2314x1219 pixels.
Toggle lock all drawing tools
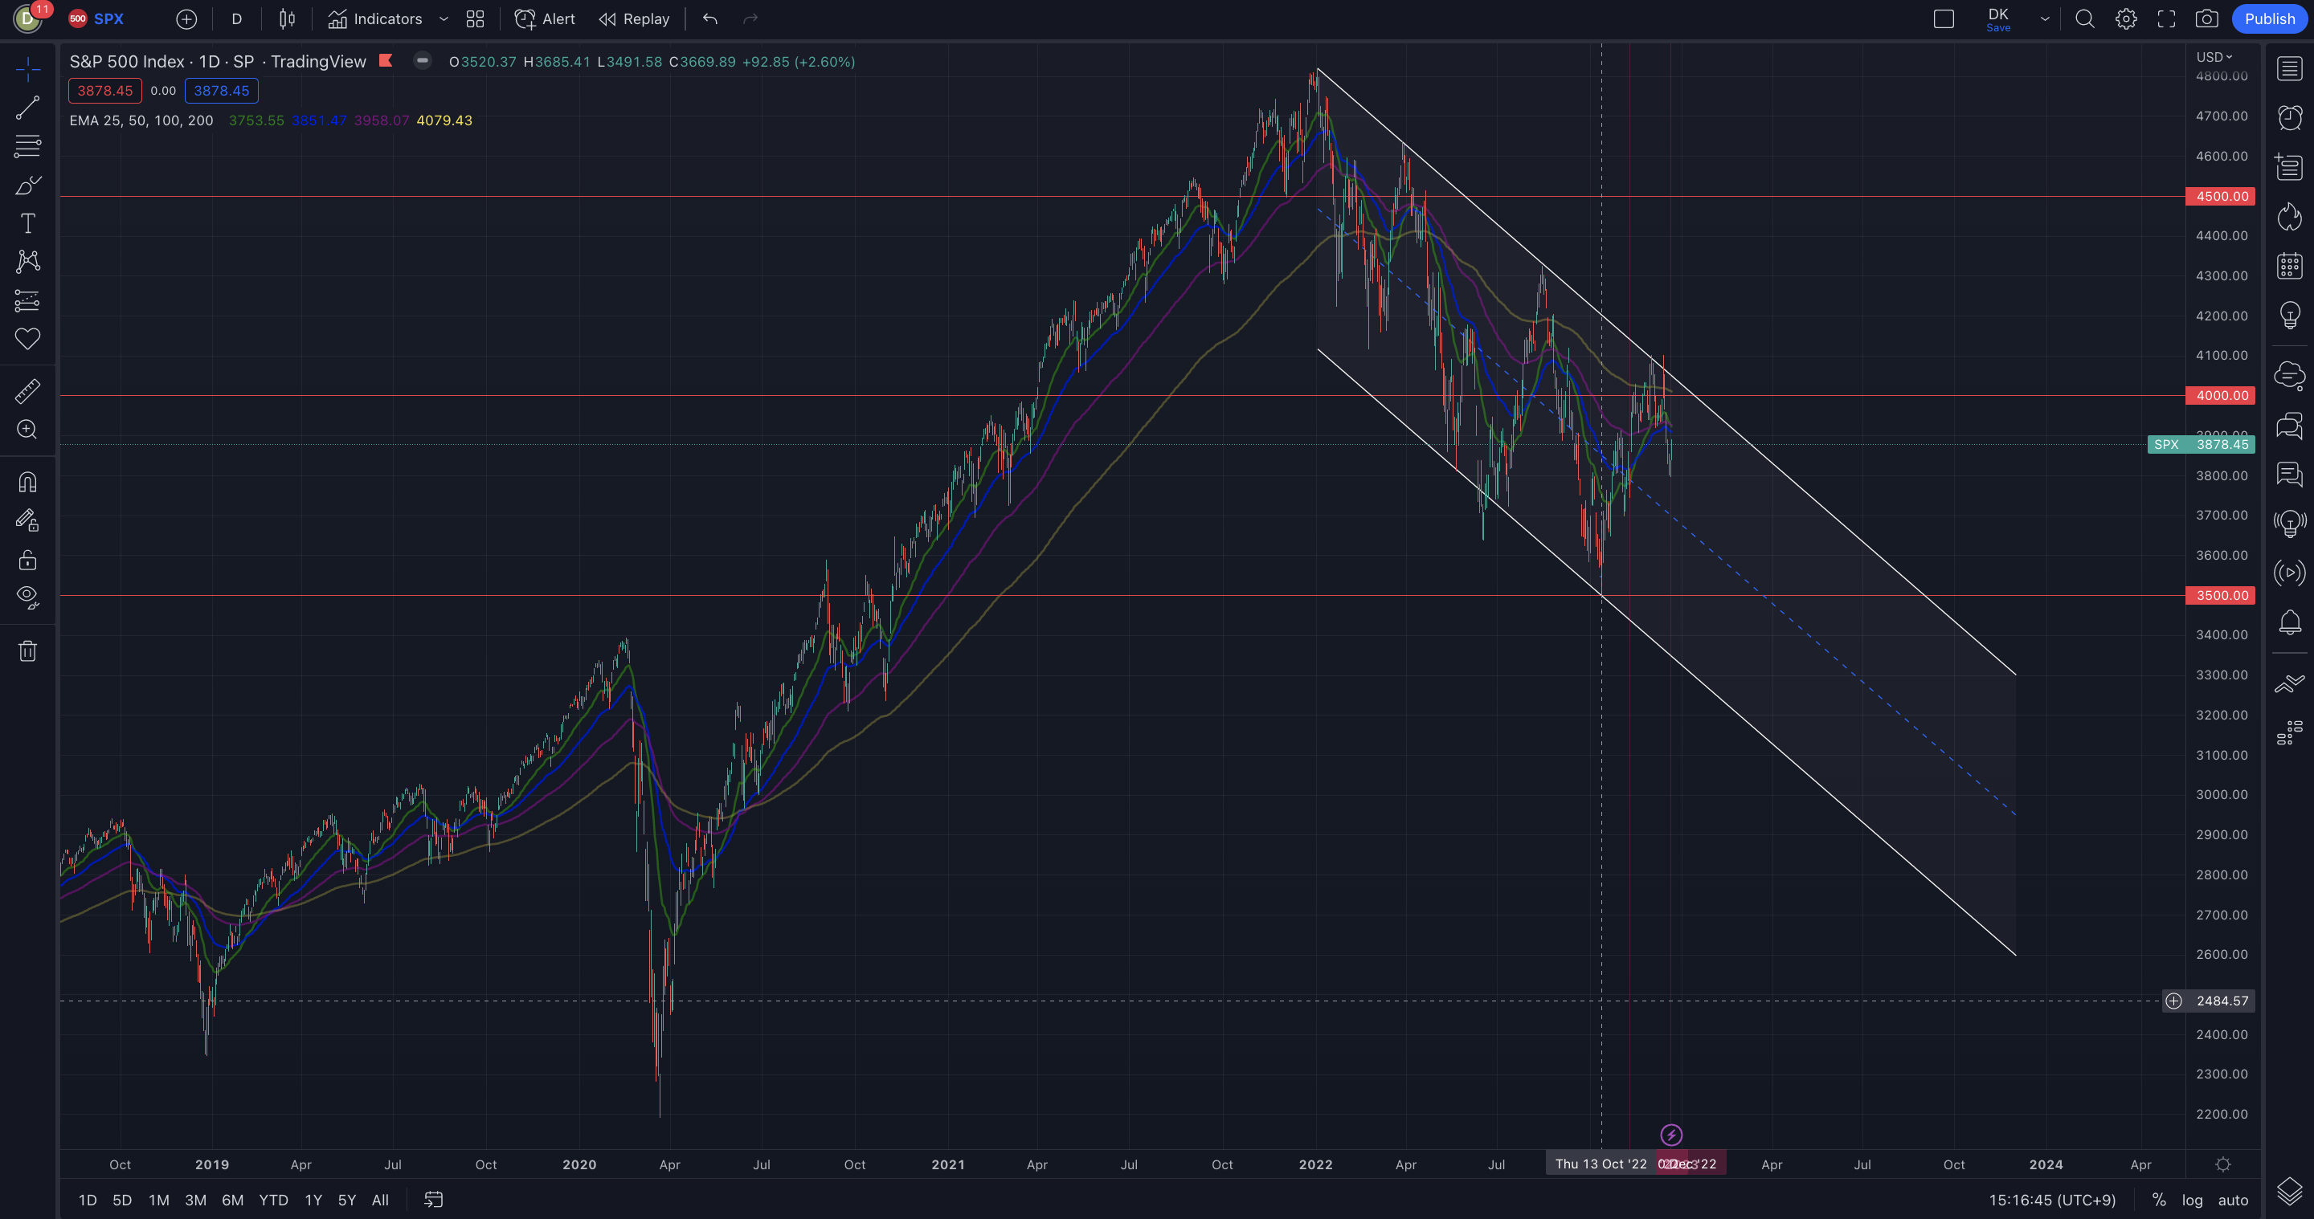[x=28, y=561]
